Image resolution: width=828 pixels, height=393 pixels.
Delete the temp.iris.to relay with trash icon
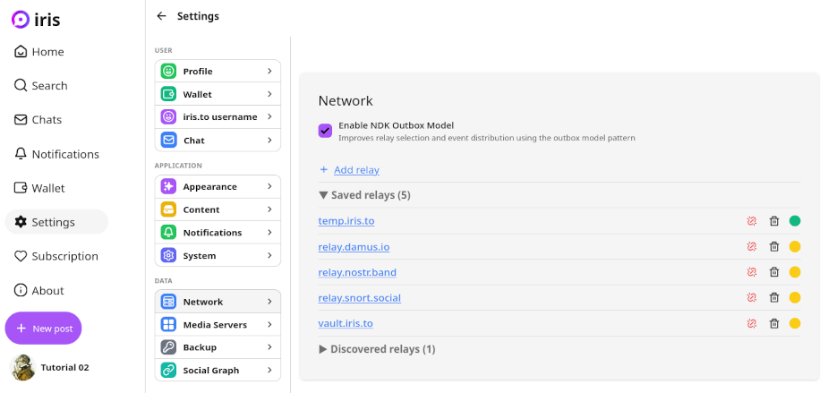774,221
